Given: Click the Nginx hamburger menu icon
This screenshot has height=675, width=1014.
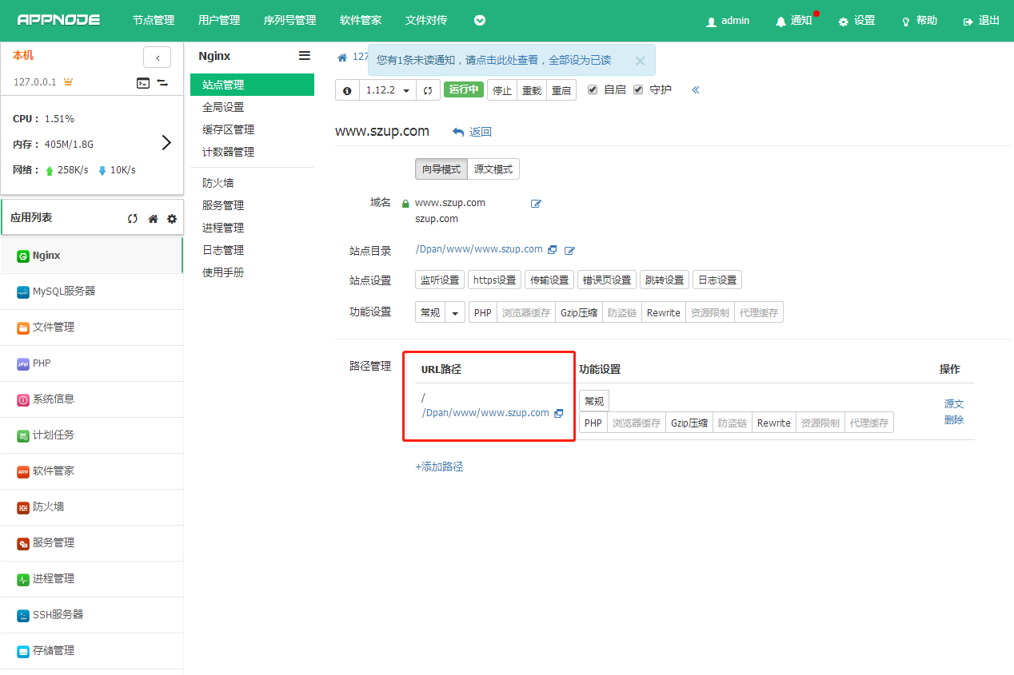Looking at the screenshot, I should (305, 56).
